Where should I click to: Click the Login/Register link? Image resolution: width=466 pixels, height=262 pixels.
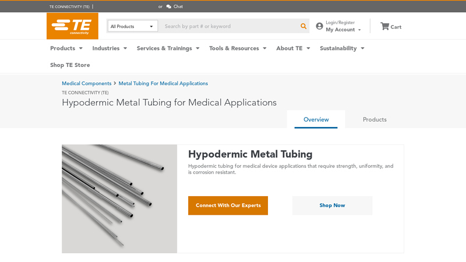(x=340, y=23)
